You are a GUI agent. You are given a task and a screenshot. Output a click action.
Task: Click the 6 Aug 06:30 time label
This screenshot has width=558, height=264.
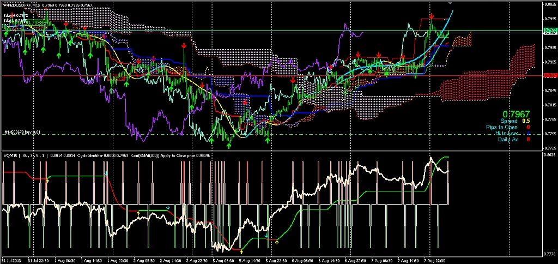click(302, 260)
